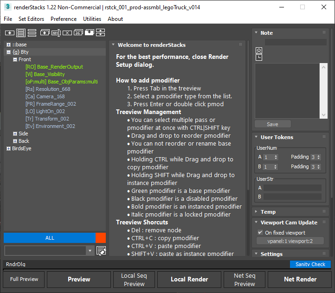Run the Sanity Check
Image resolution: width=335 pixels, height=293 pixels.
310,264
